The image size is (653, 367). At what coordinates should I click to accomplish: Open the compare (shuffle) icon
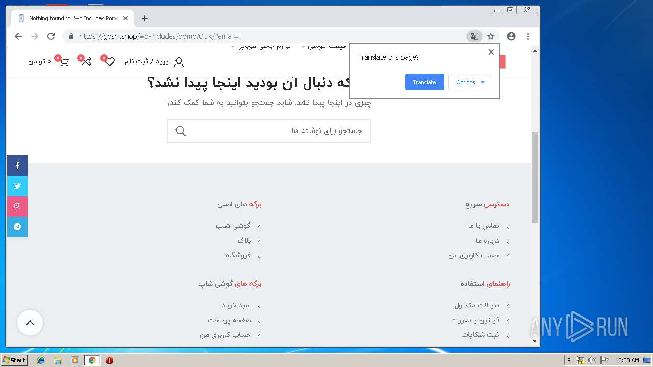click(87, 62)
